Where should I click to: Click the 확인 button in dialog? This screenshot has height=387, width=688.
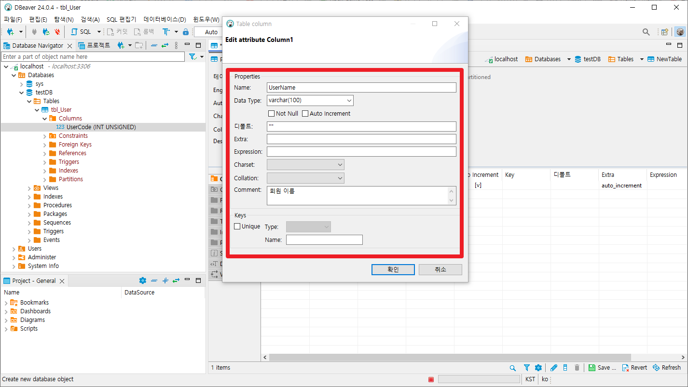393,269
